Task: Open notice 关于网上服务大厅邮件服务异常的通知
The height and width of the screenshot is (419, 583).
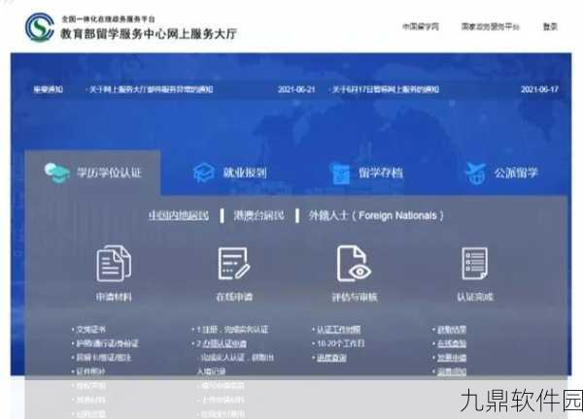Action: point(151,89)
